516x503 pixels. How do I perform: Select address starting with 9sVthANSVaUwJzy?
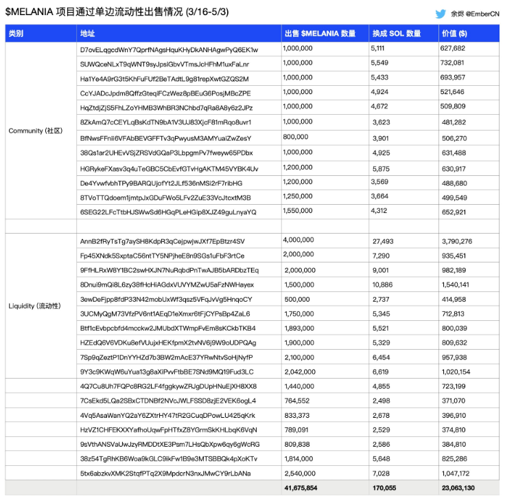click(169, 445)
